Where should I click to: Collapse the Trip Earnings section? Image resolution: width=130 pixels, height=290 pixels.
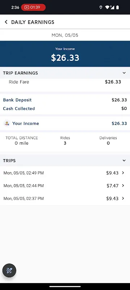[x=124, y=73]
